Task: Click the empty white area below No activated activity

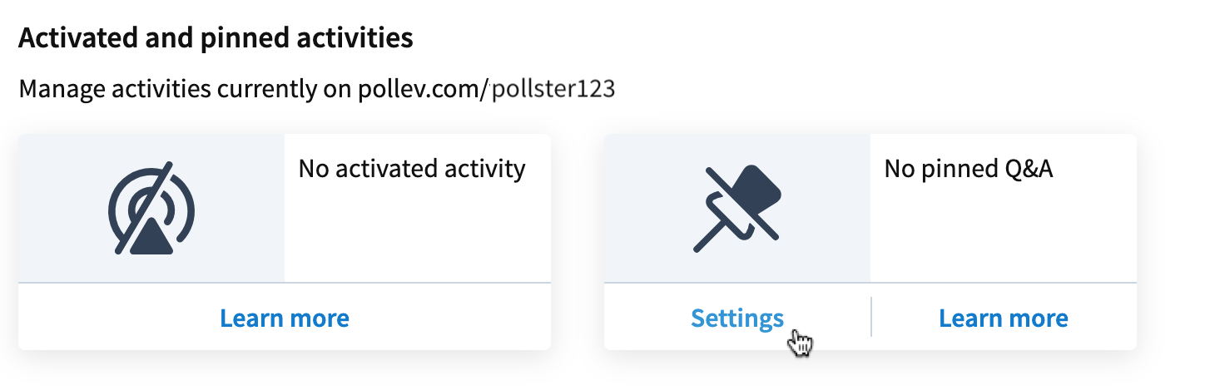Action: point(418,237)
